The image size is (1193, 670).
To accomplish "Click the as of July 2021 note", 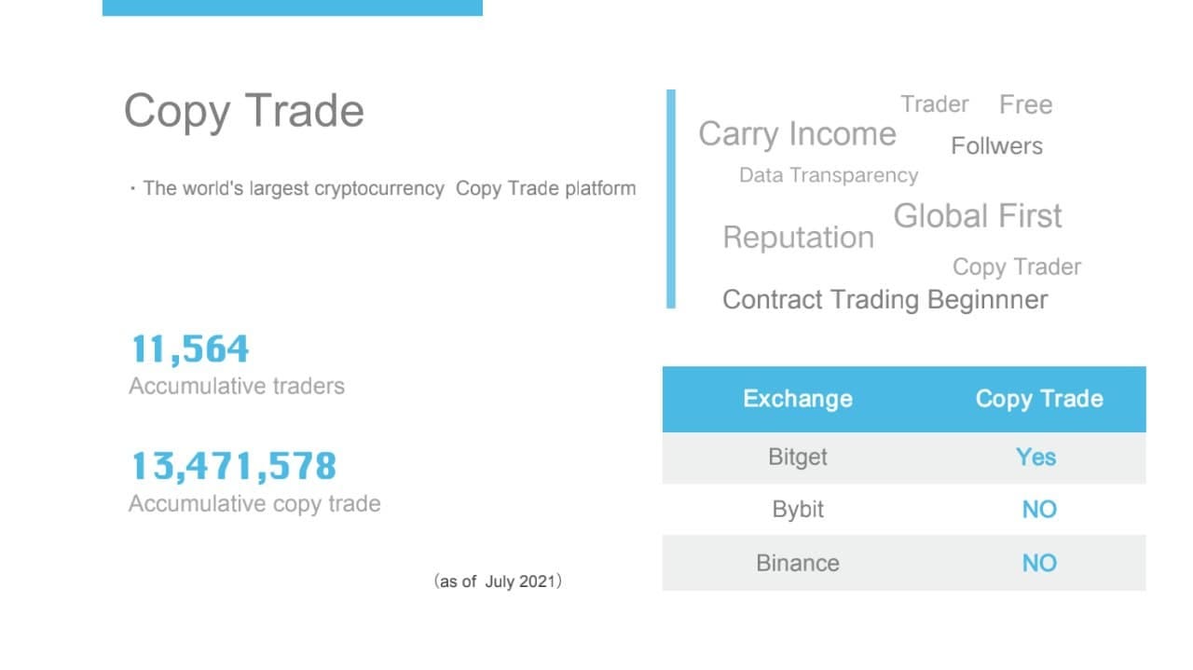I will pyautogui.click(x=498, y=581).
